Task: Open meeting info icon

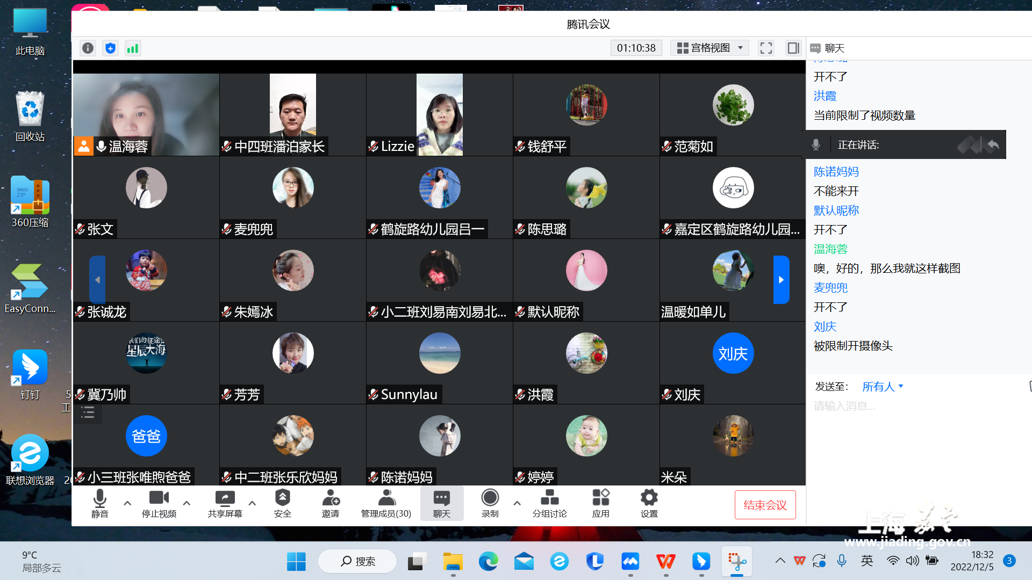Action: click(88, 48)
